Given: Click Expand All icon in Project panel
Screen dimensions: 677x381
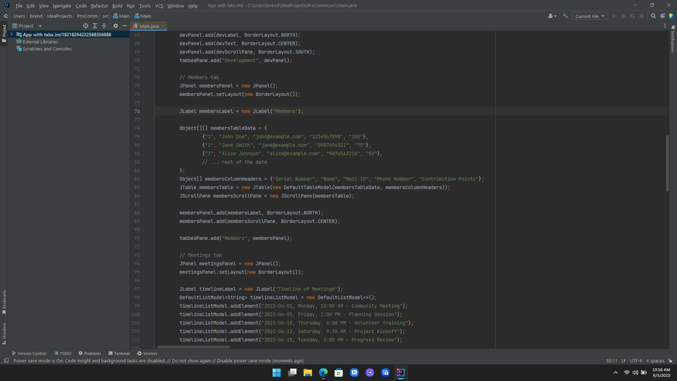Looking at the screenshot, I should (x=95, y=26).
